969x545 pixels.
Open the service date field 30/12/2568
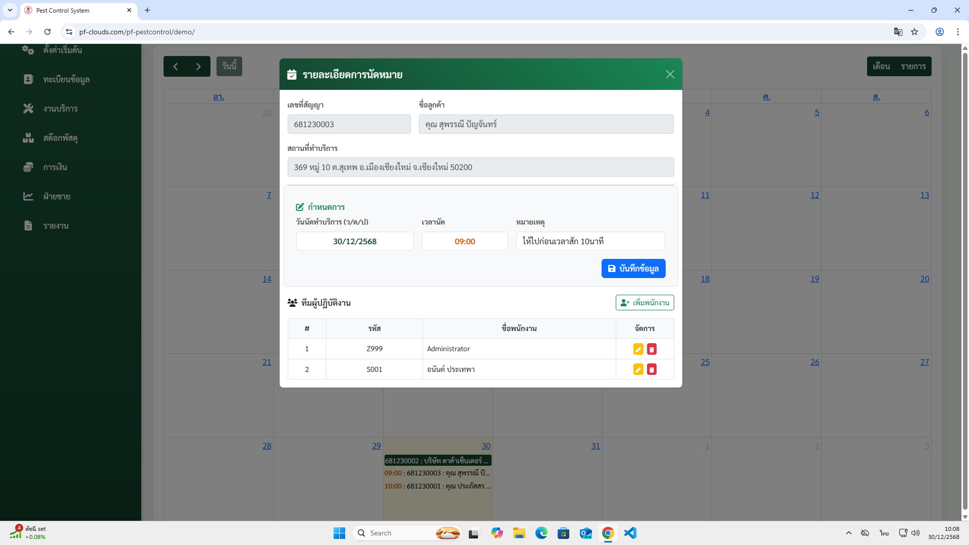[x=354, y=241]
